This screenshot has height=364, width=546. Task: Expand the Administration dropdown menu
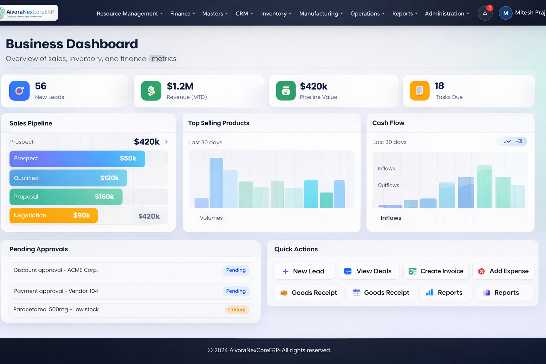click(x=447, y=14)
